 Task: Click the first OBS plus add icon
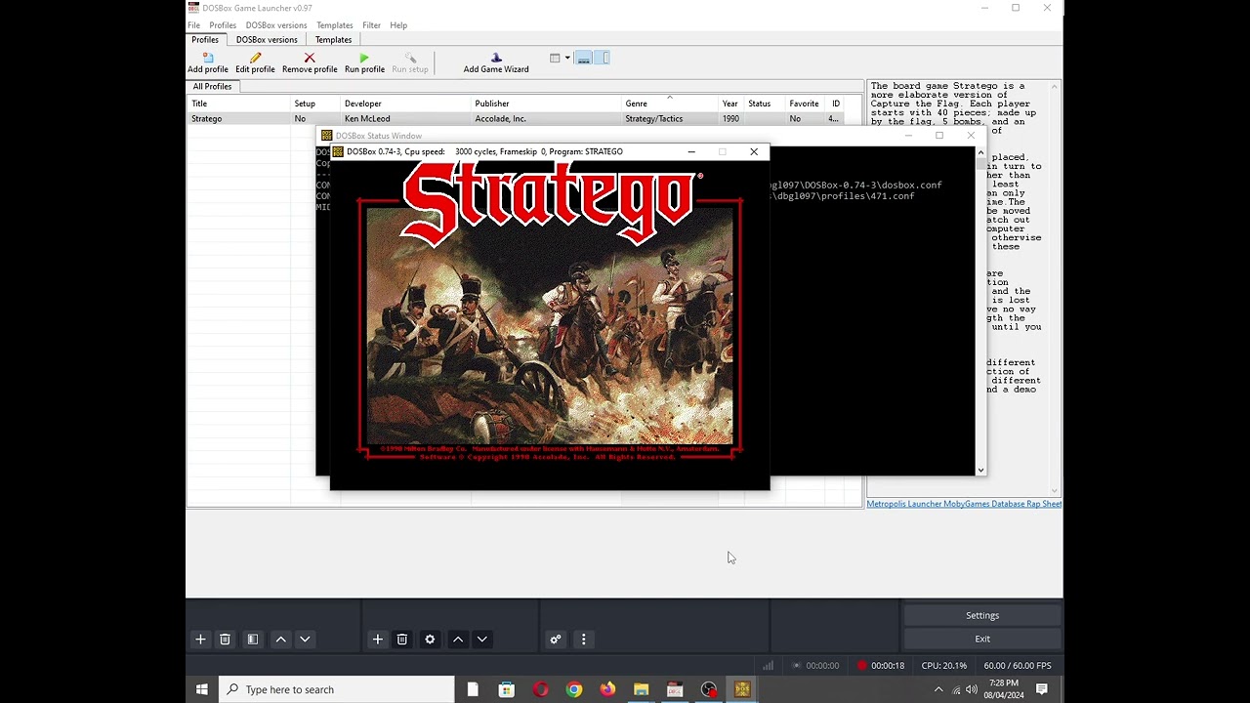point(200,640)
